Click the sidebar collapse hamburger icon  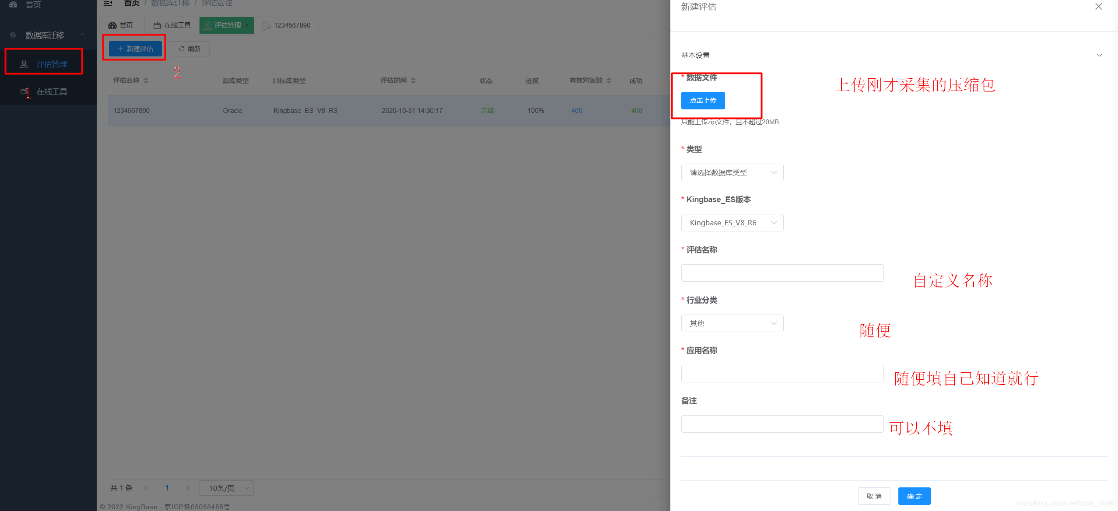108,3
